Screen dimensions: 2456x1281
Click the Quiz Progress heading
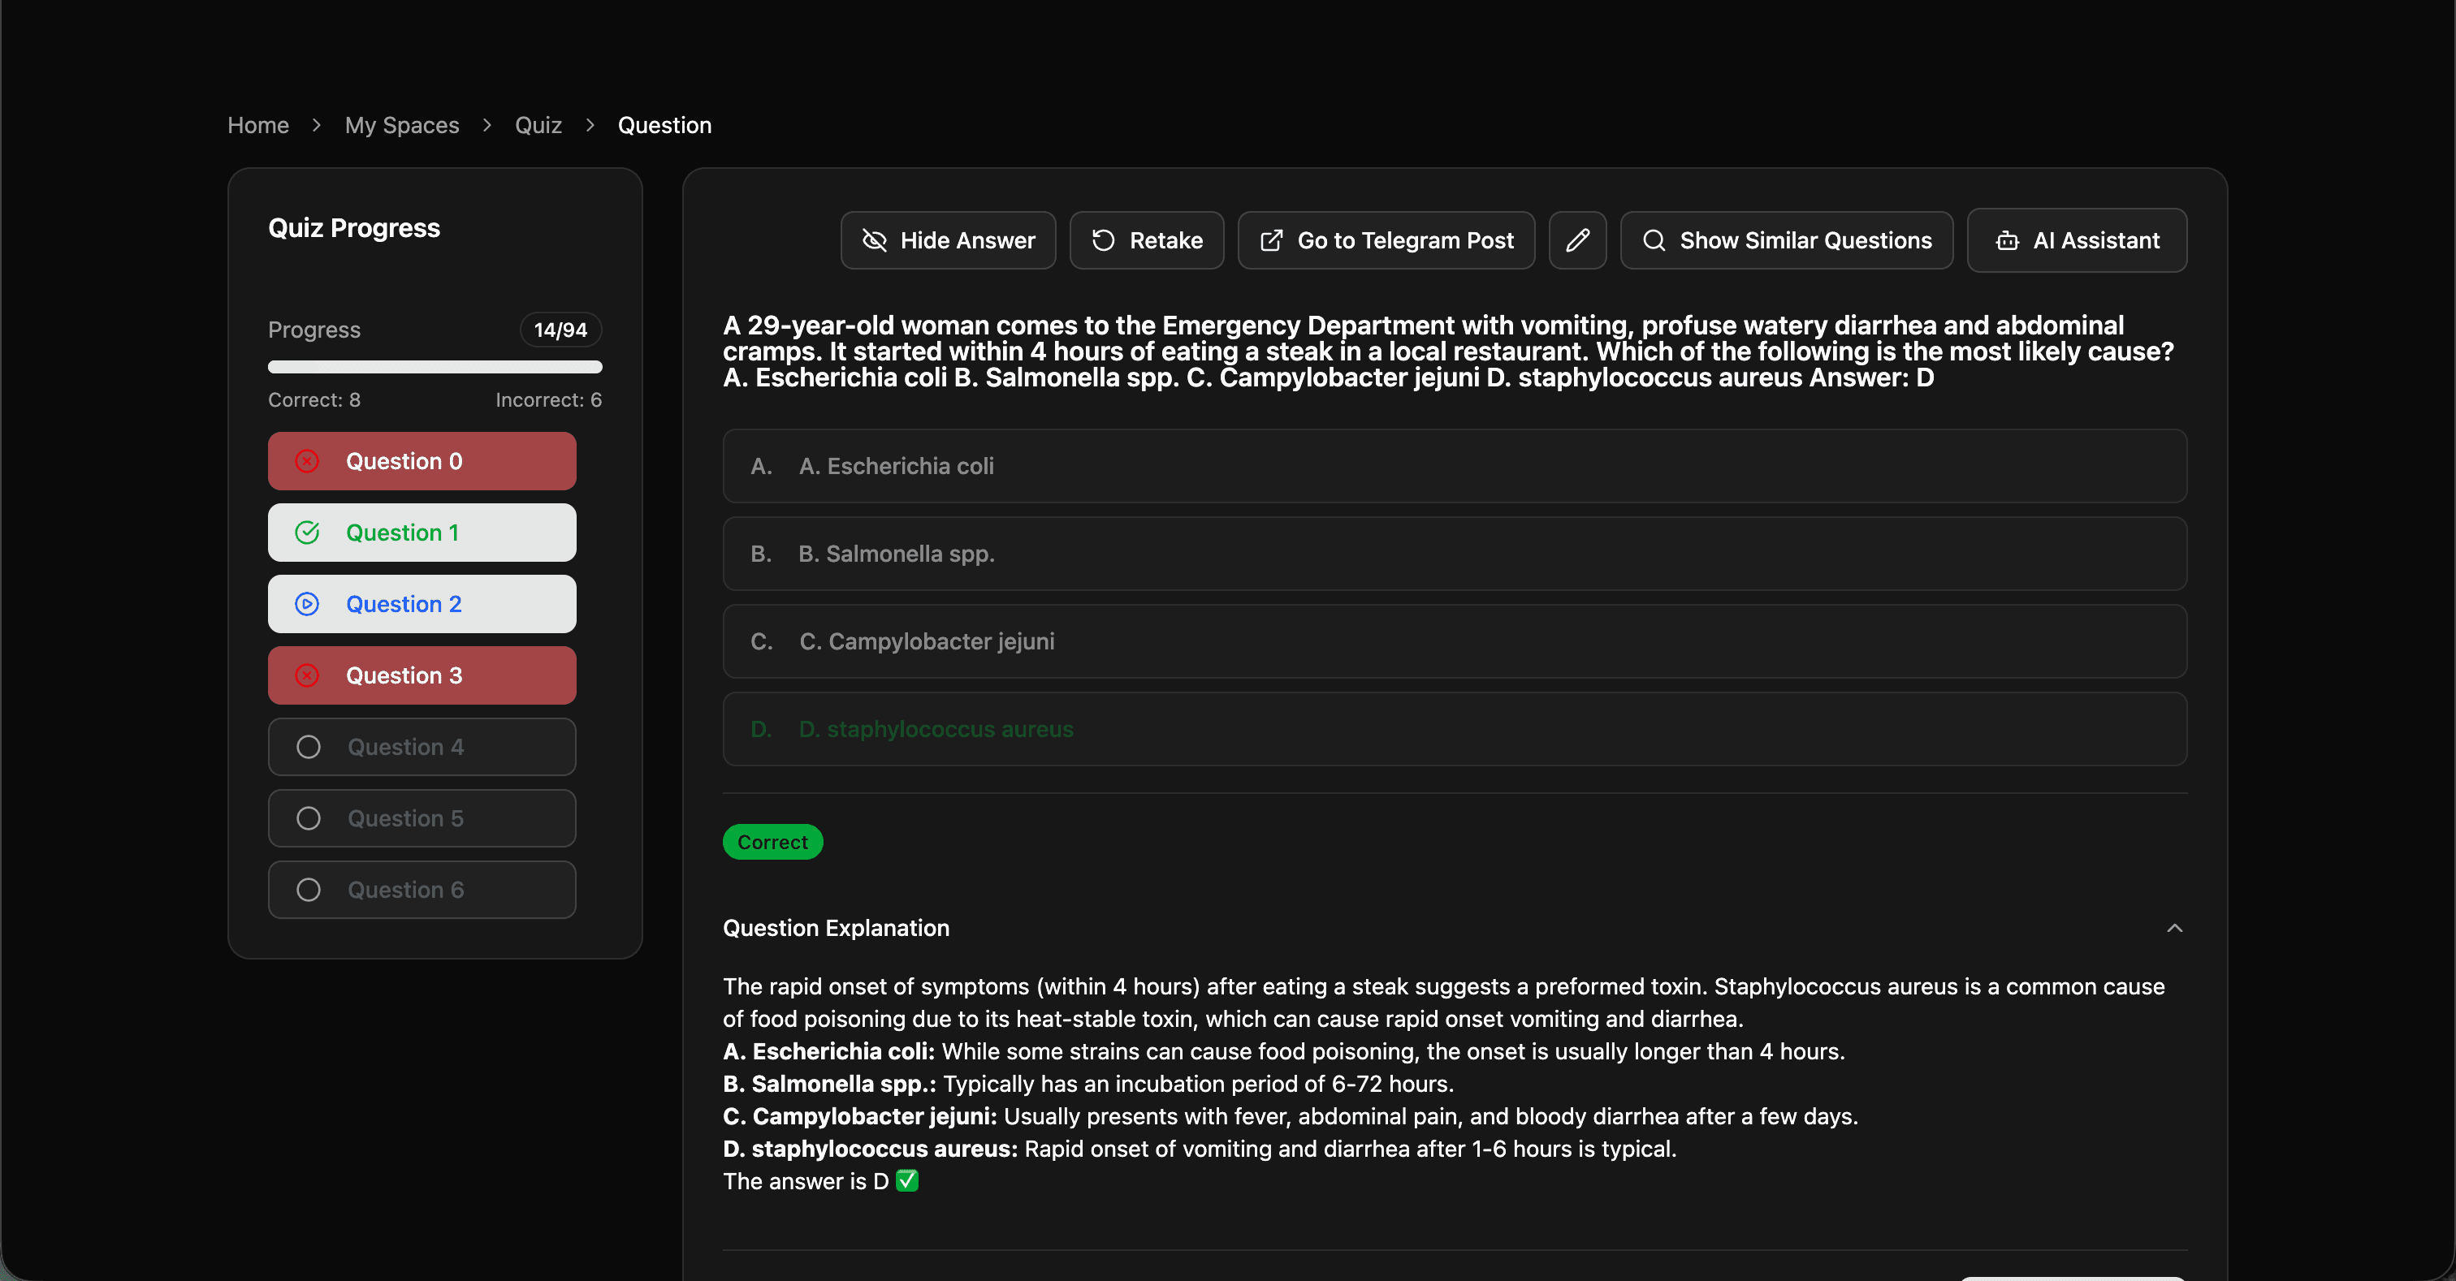point(354,228)
